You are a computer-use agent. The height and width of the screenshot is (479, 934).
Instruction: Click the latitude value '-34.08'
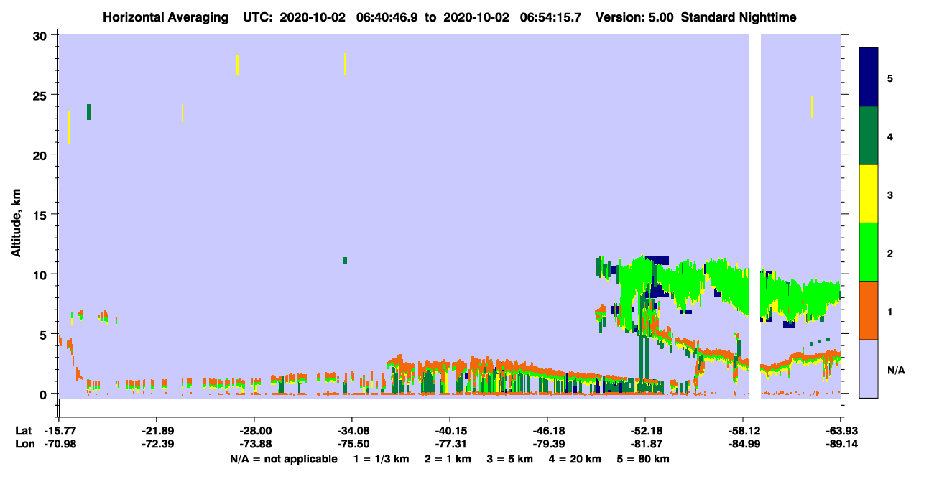coord(352,431)
